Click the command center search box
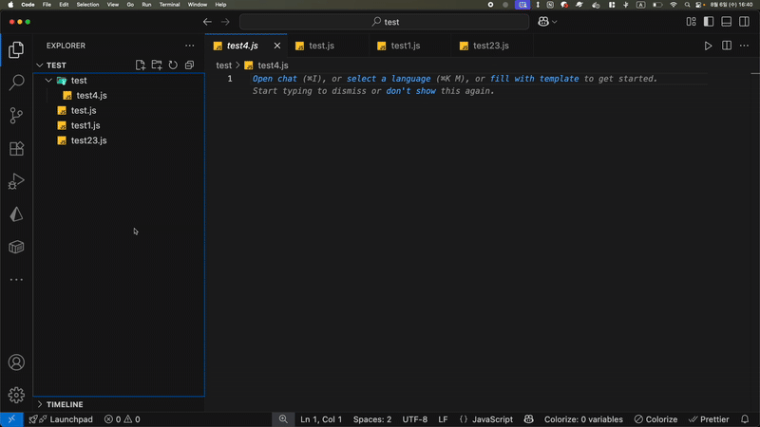The image size is (760, 427). (384, 22)
